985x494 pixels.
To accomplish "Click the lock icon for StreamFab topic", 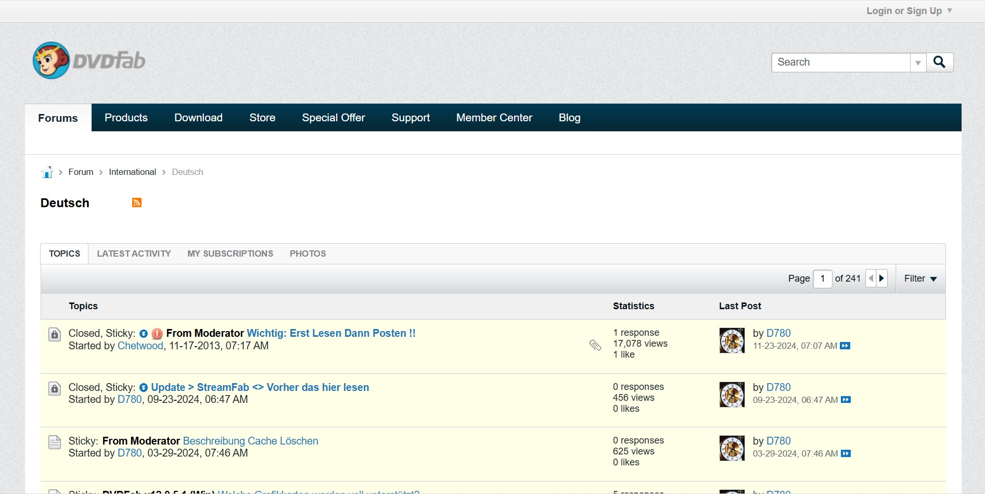I will 55,389.
